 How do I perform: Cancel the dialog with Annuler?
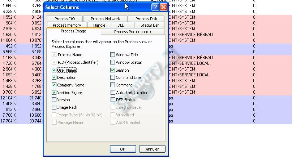[152, 149]
